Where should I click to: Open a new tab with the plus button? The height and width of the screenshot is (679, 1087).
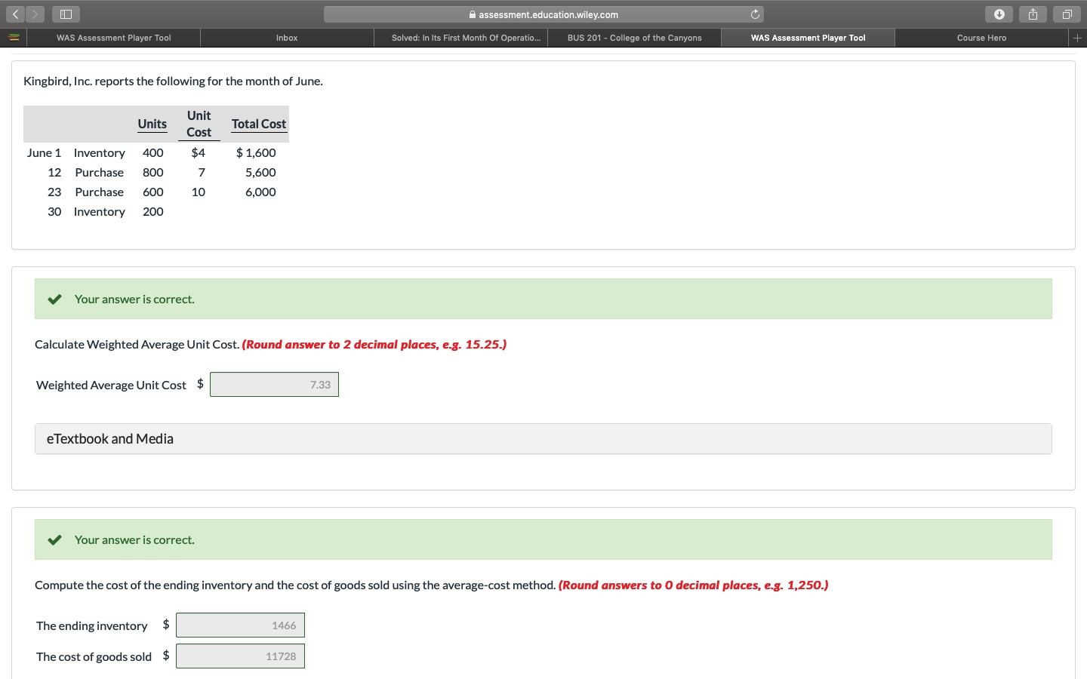(1078, 37)
